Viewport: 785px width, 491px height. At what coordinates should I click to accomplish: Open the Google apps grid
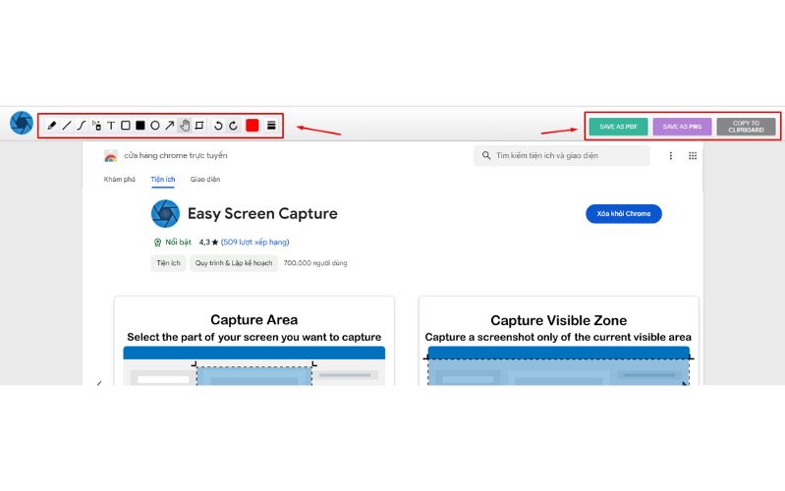tap(693, 156)
